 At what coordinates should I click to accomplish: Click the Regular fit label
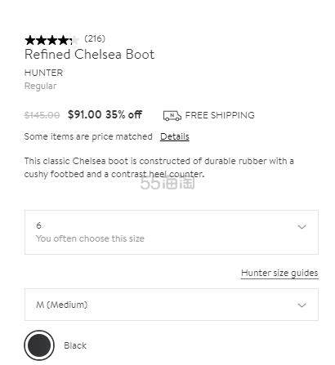coord(40,86)
